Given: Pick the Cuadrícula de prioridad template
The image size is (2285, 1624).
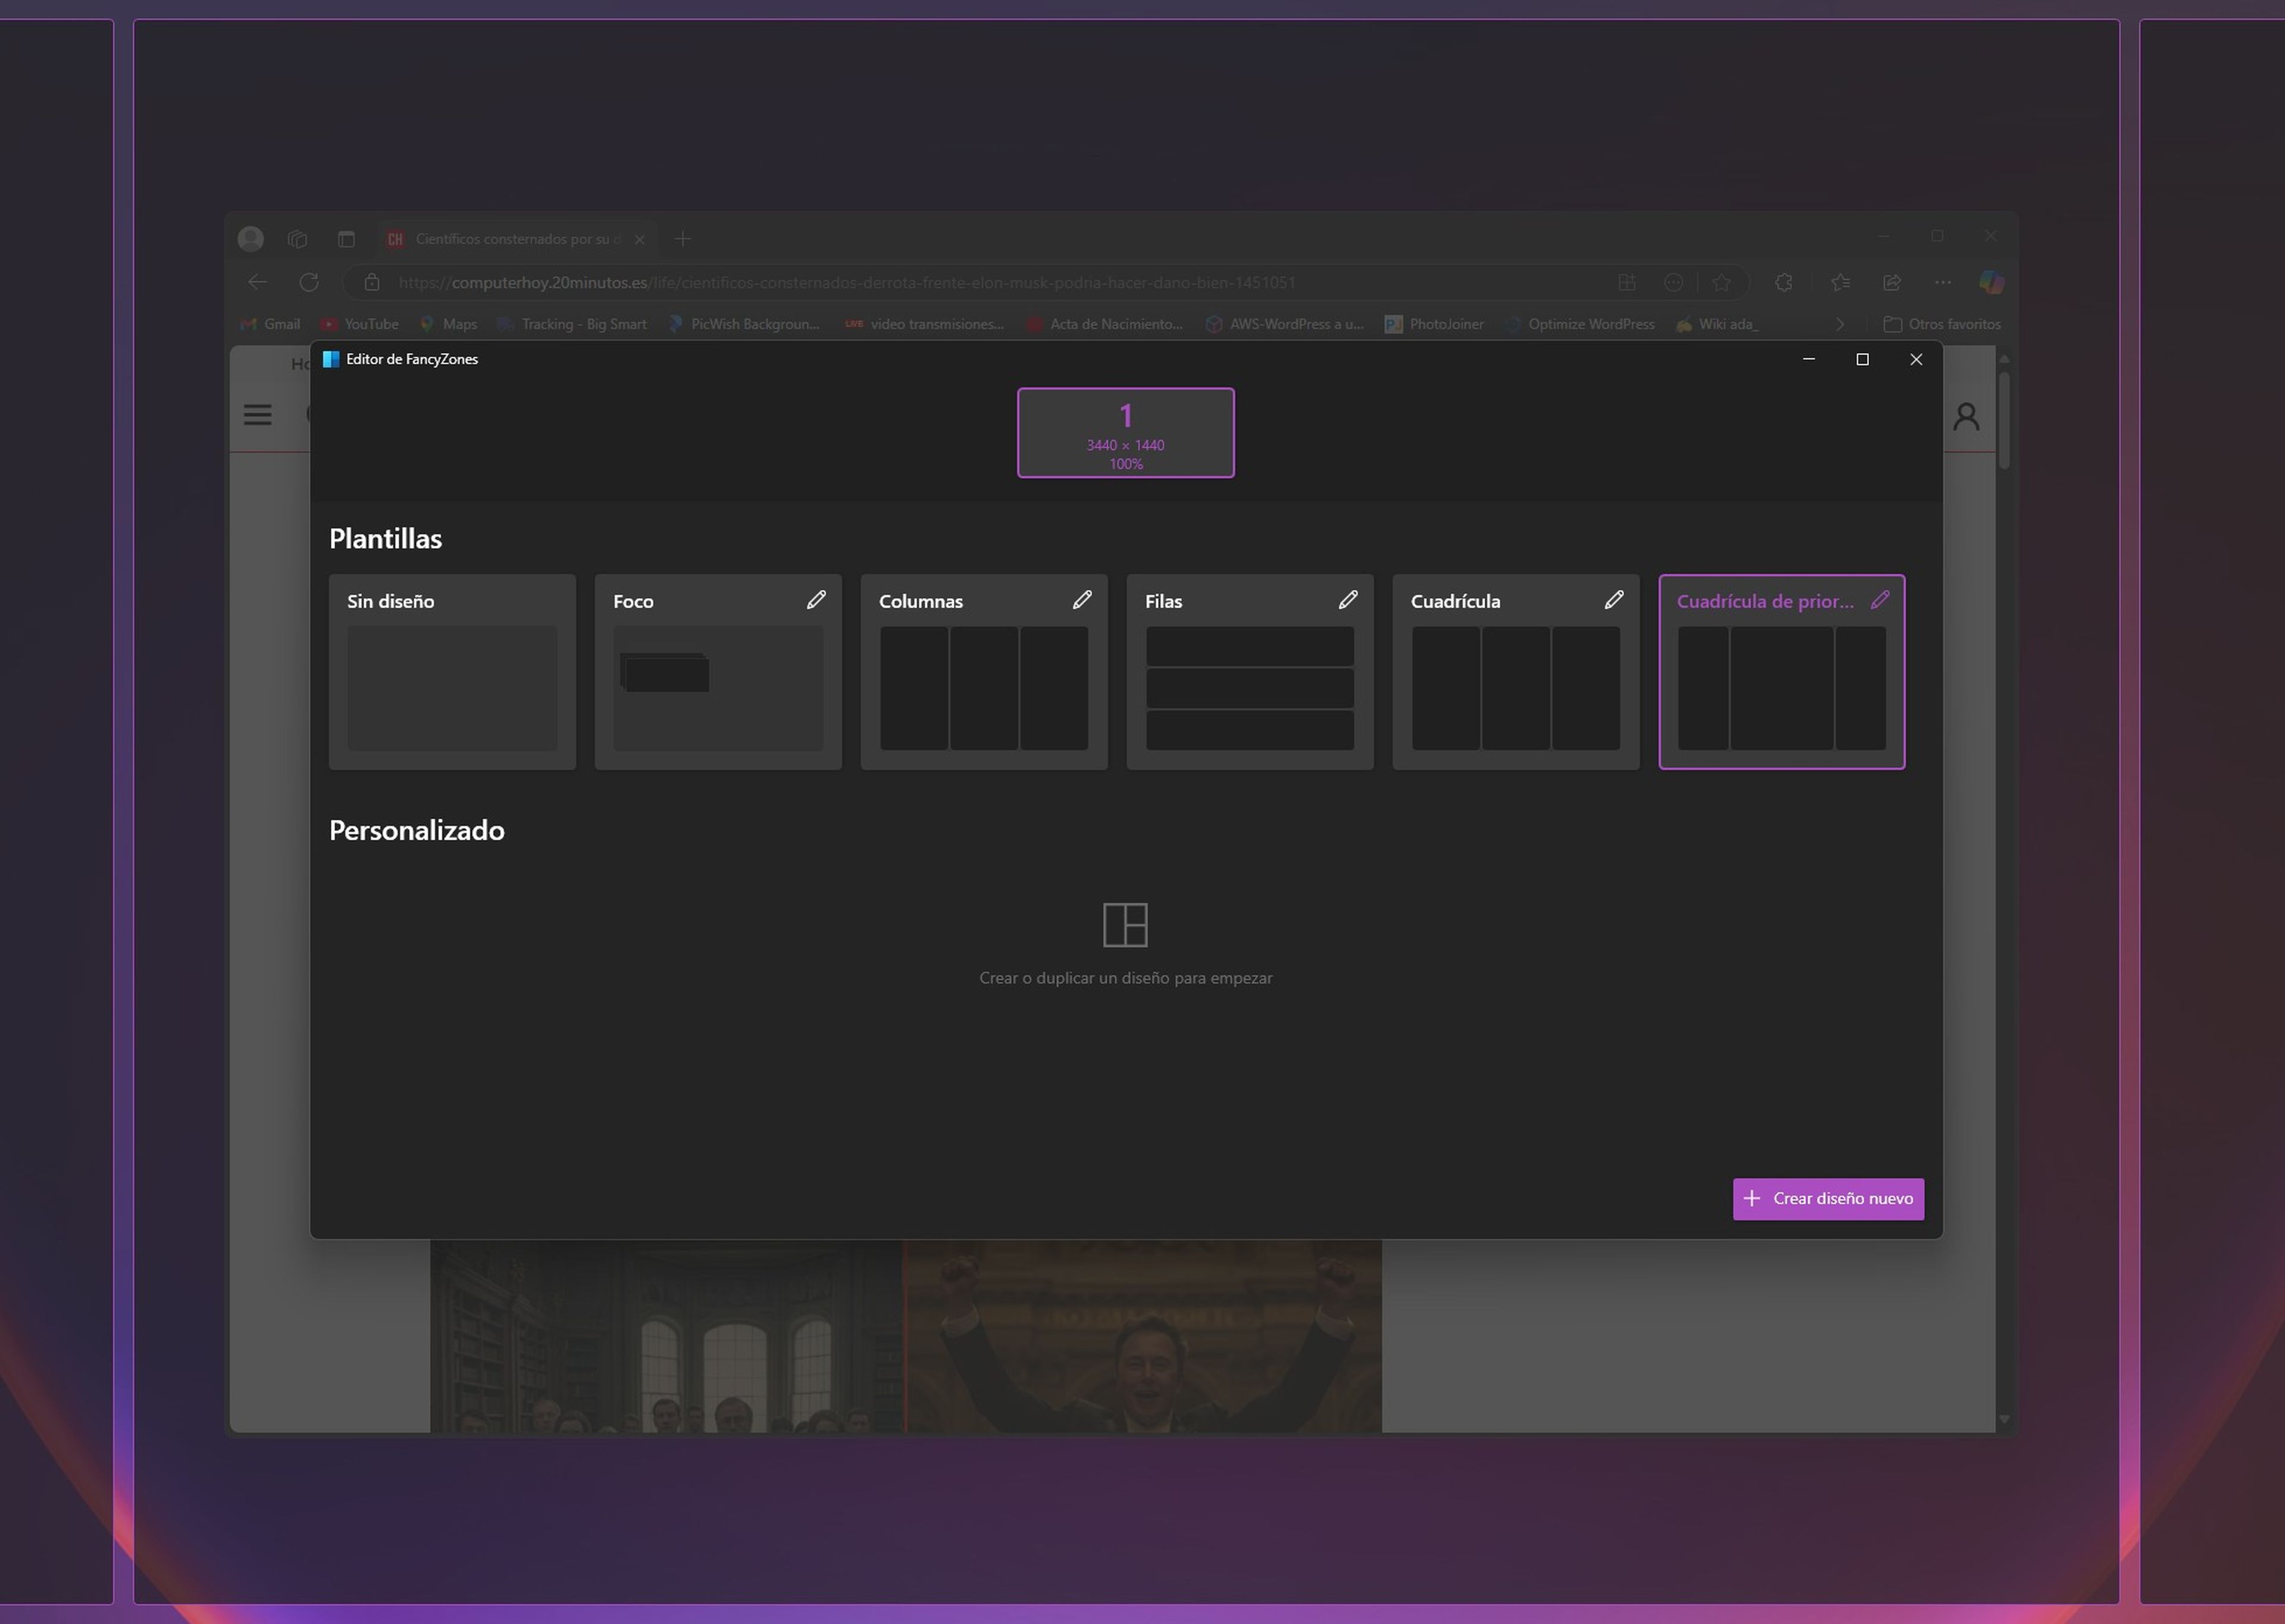Looking at the screenshot, I should [x=1782, y=672].
